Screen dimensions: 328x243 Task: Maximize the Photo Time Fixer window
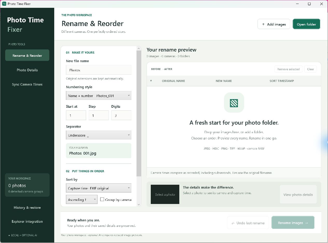click(x=309, y=4)
